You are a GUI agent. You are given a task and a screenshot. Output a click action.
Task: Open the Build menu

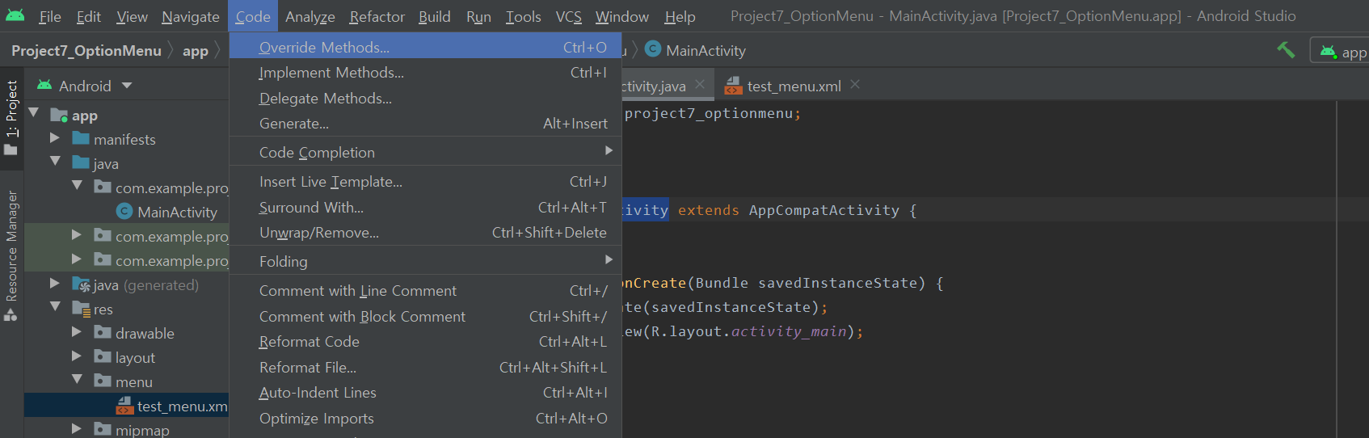[435, 16]
